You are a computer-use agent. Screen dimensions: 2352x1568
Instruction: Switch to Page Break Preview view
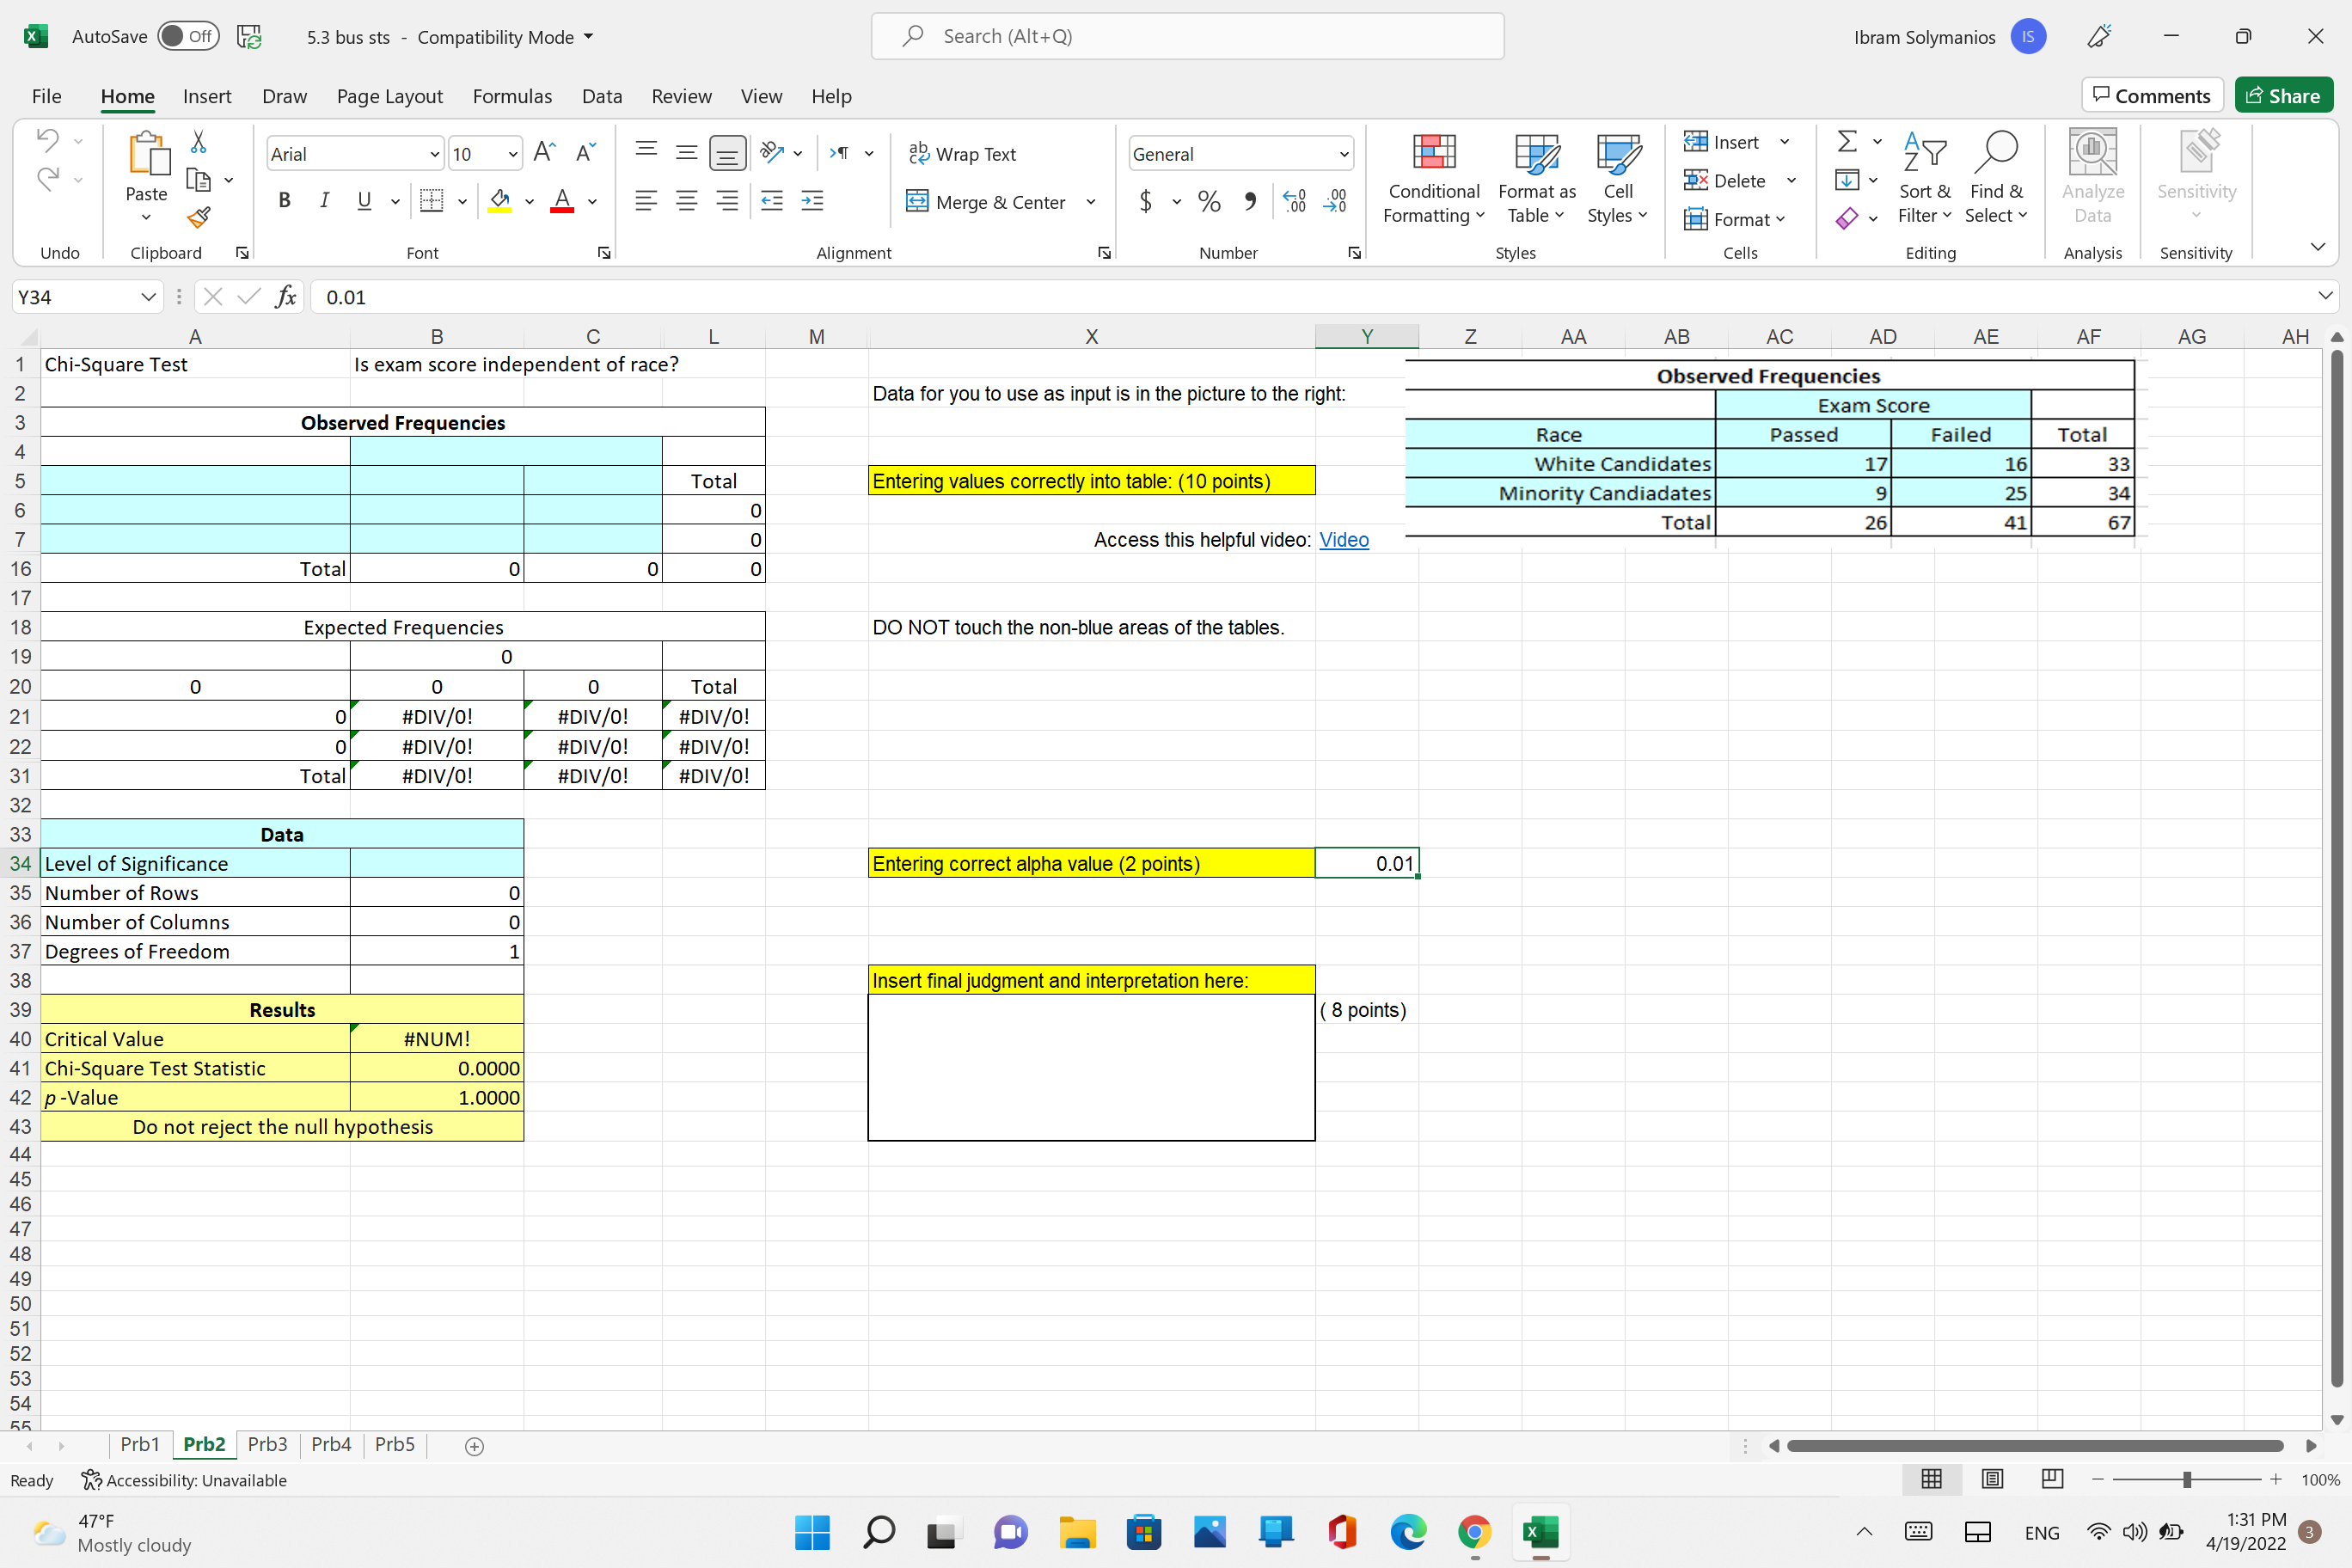point(2052,1479)
